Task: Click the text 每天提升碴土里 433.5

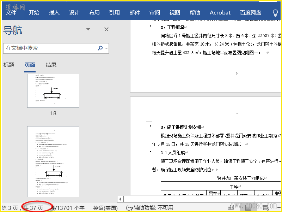Action: (173, 53)
